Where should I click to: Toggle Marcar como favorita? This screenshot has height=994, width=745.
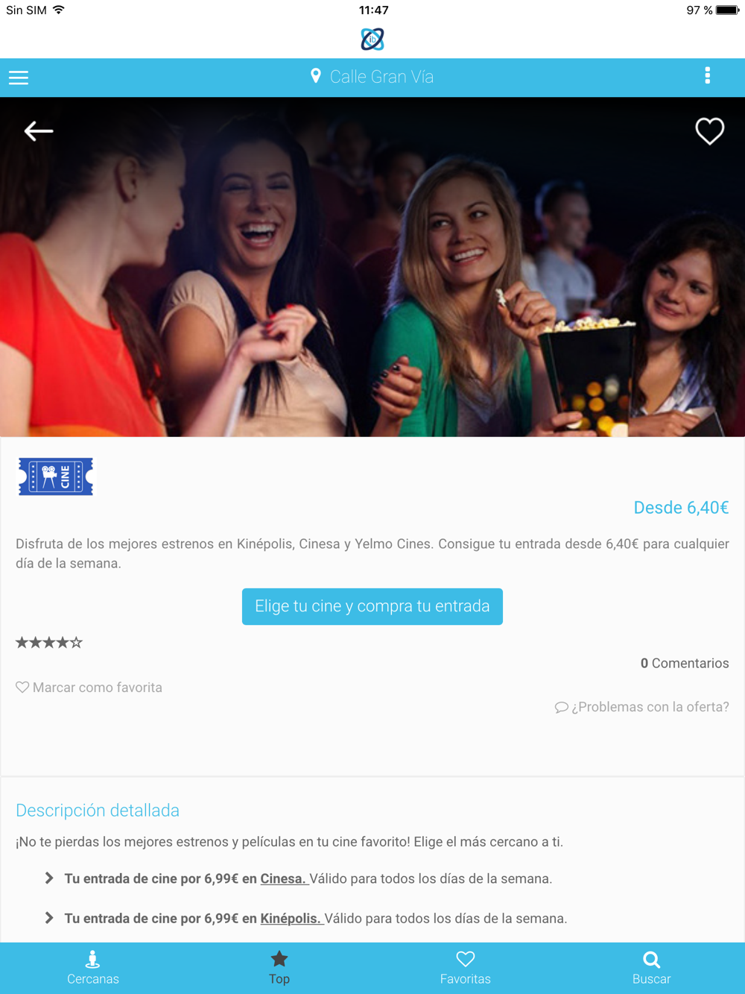[x=89, y=688]
